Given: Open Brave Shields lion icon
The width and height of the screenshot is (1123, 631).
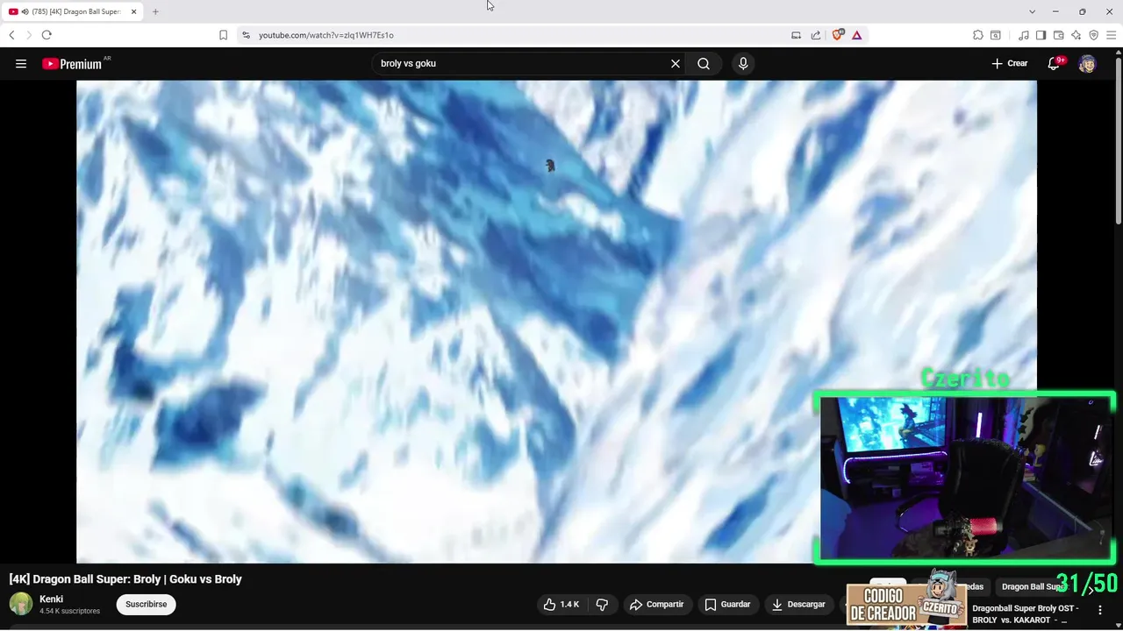Looking at the screenshot, I should click(x=838, y=35).
